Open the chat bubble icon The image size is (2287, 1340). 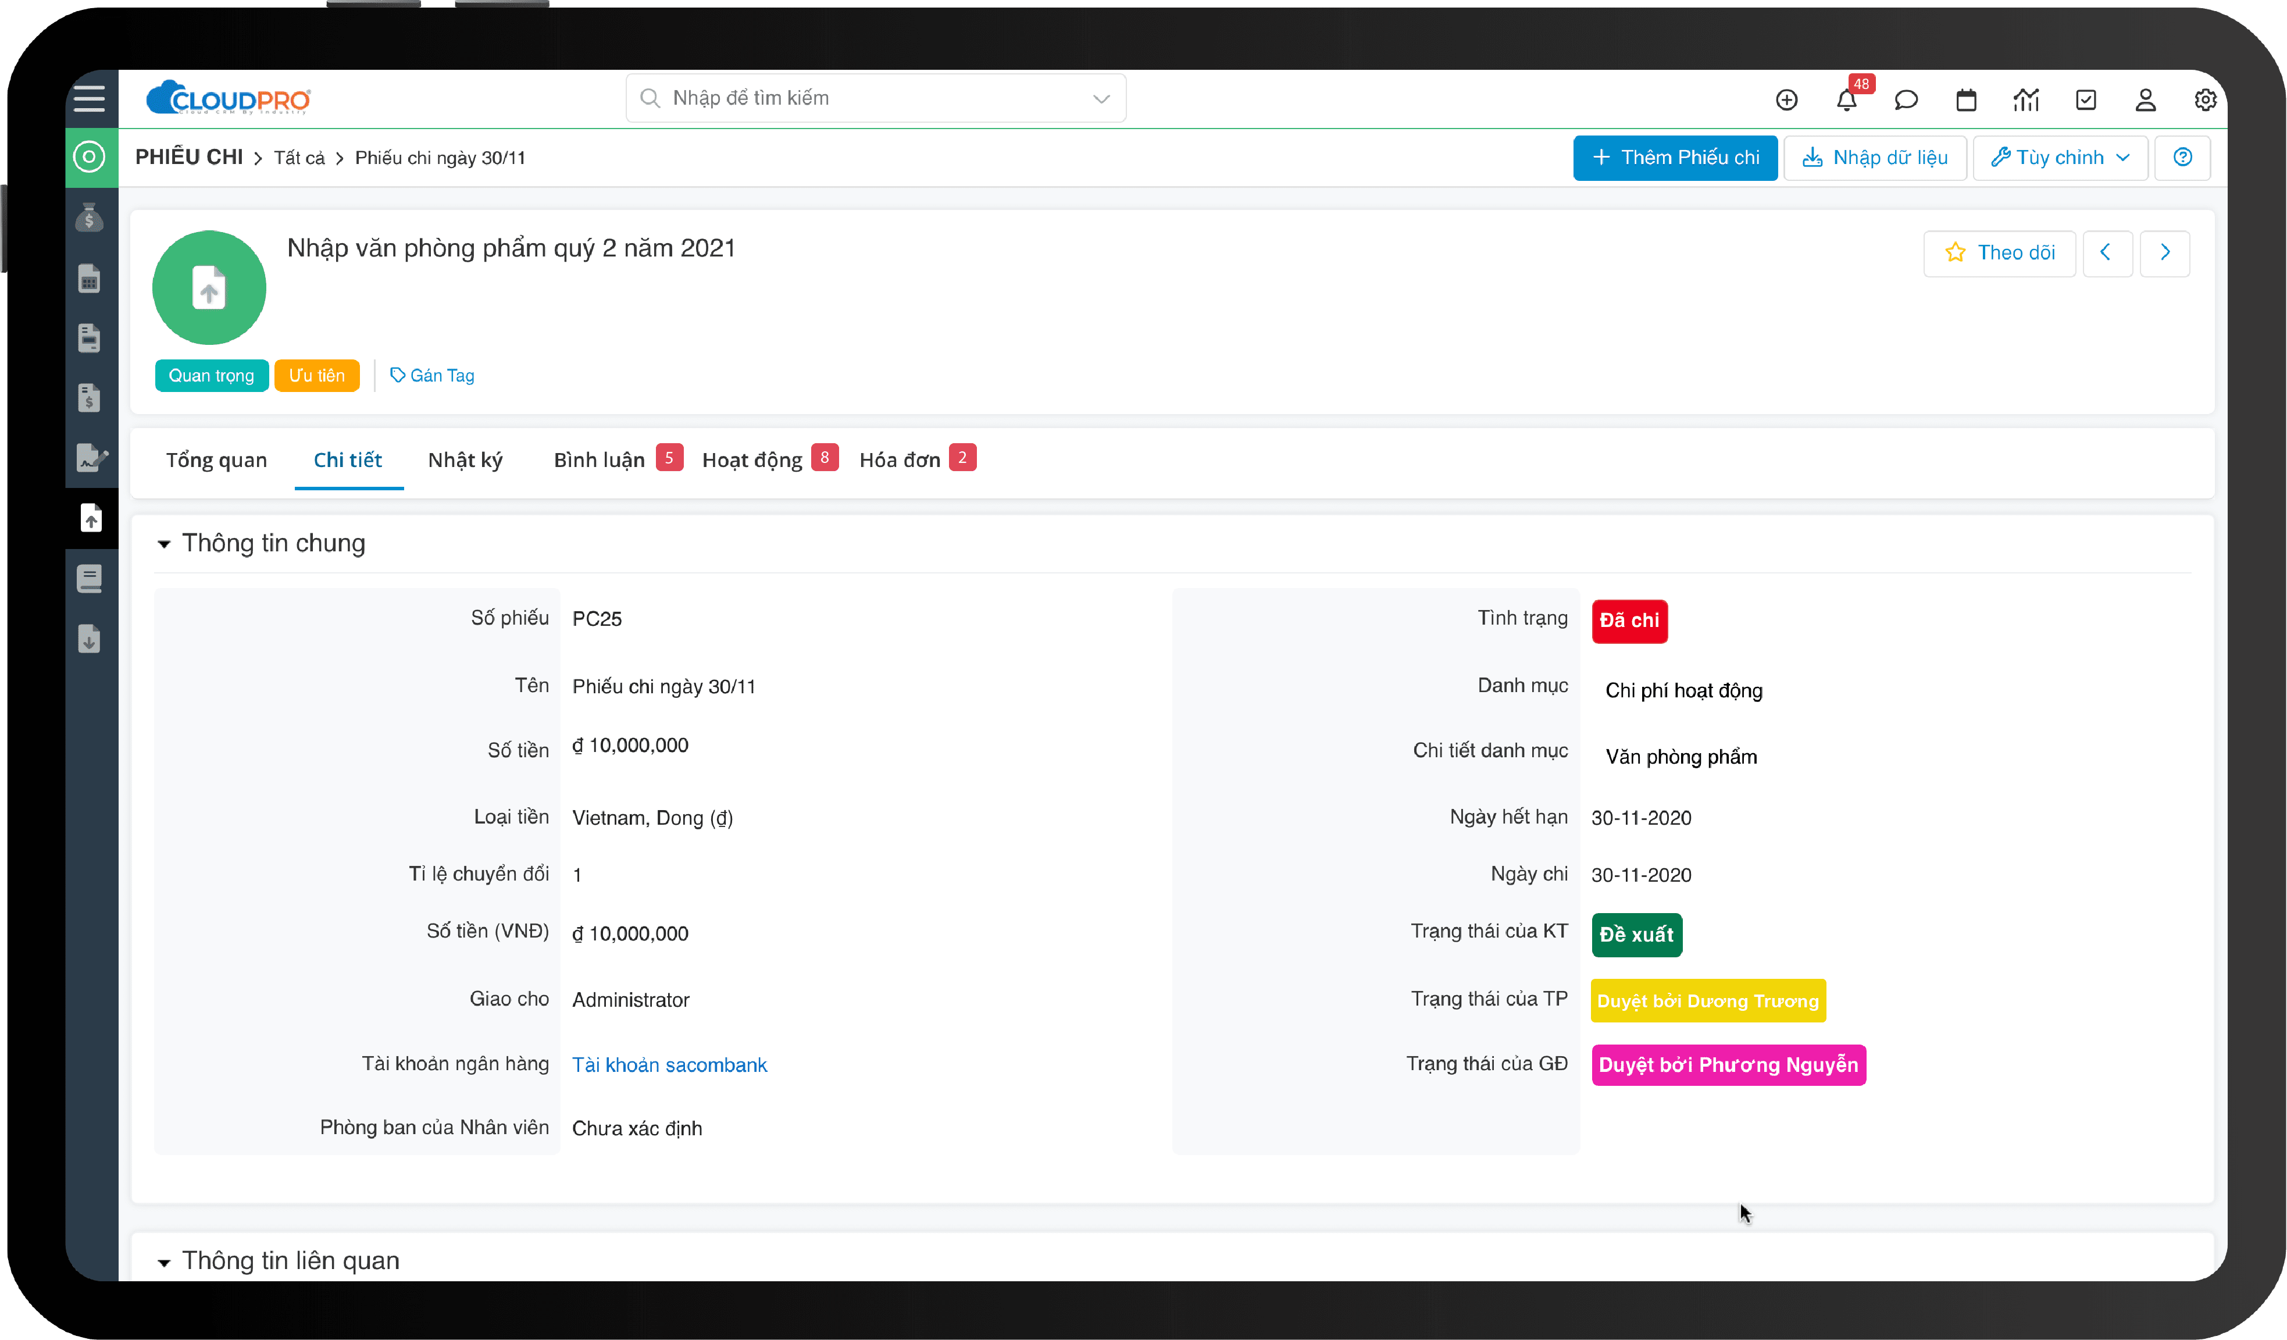click(x=1906, y=100)
